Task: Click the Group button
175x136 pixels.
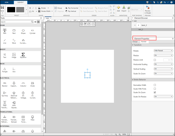Action: [x=58, y=8]
